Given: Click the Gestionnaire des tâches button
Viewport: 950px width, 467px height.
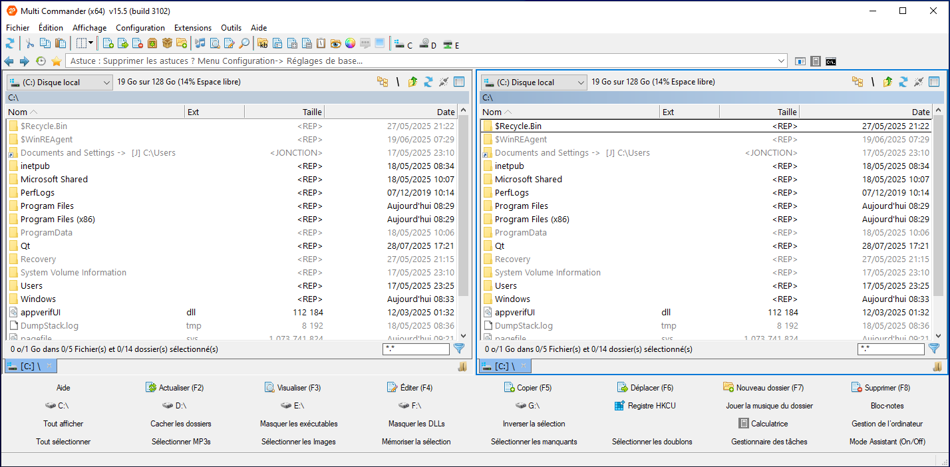Looking at the screenshot, I should 769,442.
